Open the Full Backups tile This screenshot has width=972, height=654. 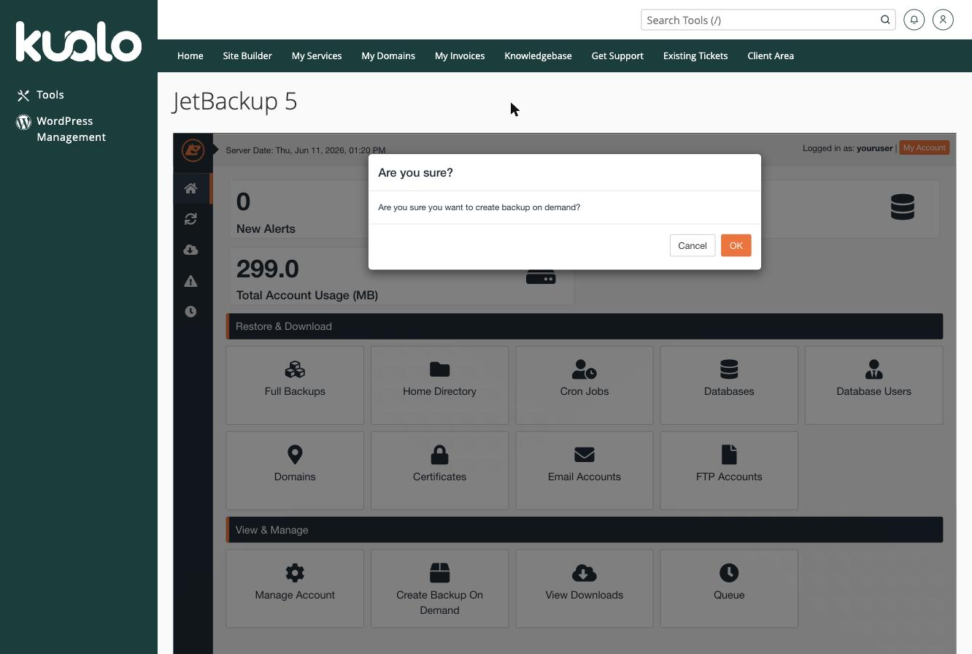[295, 385]
